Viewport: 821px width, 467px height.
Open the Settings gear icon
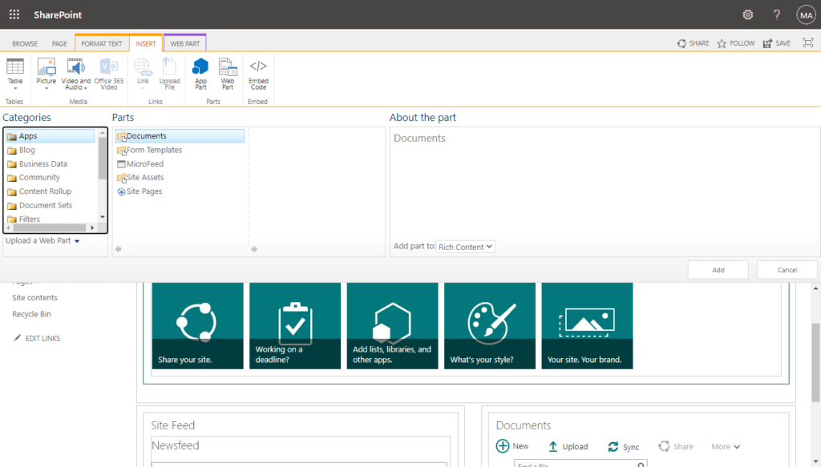tap(748, 14)
